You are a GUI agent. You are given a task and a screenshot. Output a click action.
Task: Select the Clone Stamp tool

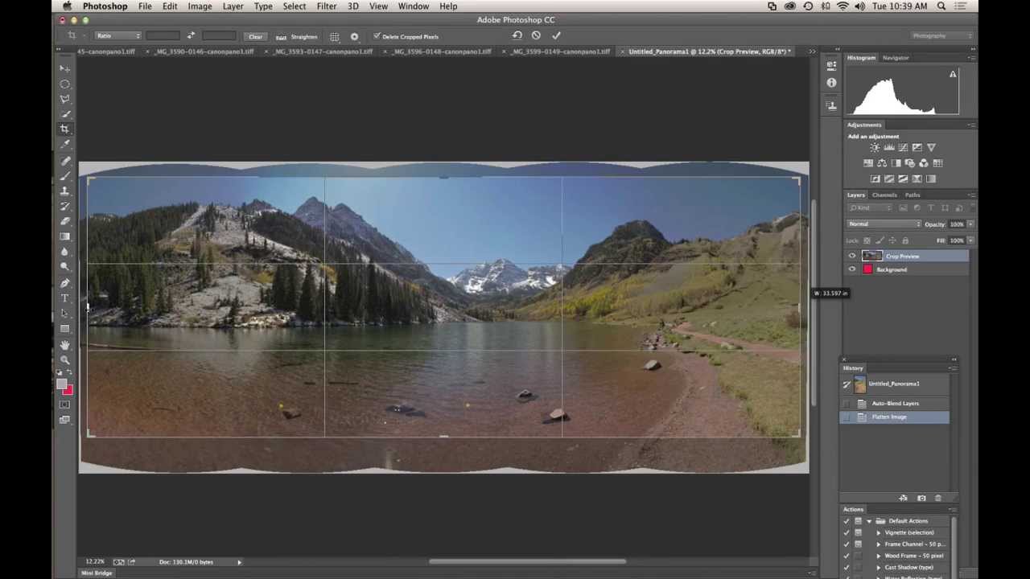coord(65,191)
